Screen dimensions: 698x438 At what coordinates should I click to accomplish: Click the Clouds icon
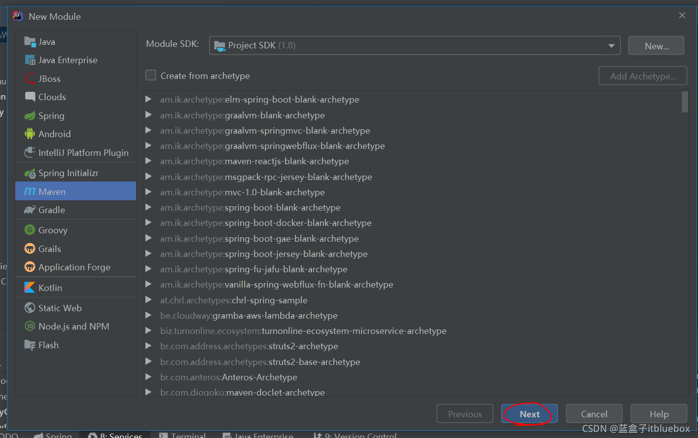tap(30, 97)
